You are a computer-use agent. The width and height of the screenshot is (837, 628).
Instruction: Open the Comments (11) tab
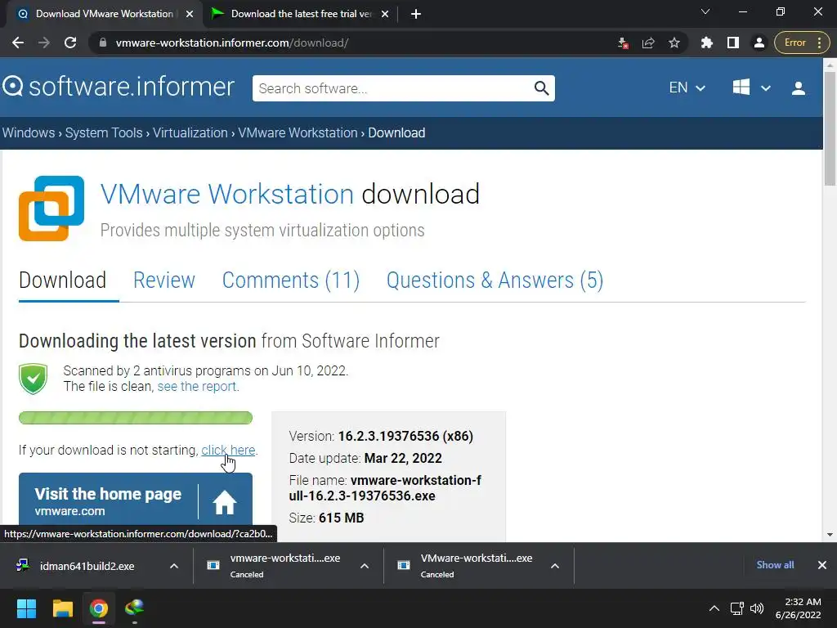pos(291,280)
